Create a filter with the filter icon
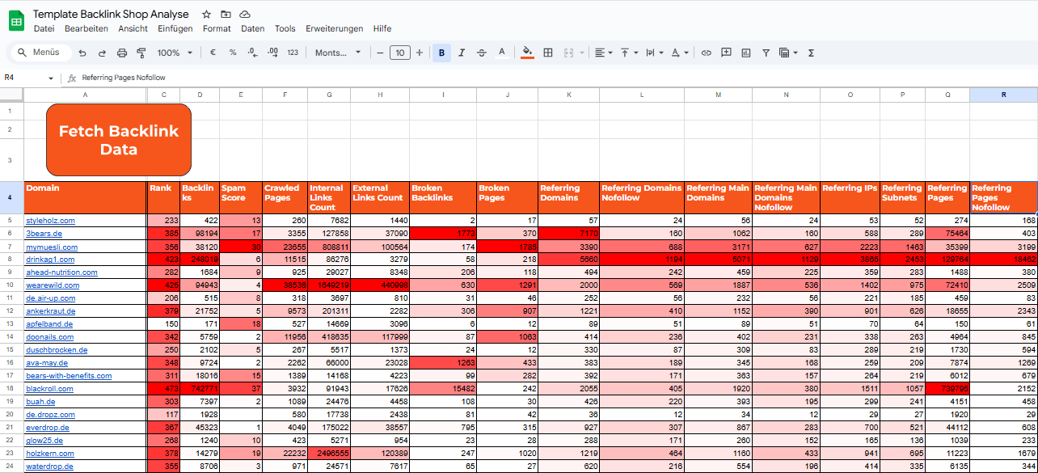The width and height of the screenshot is (1038, 473). pos(765,52)
